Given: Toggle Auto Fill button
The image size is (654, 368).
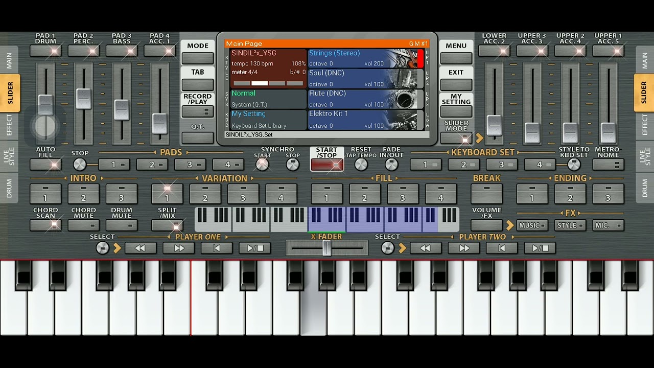Looking at the screenshot, I should pyautogui.click(x=45, y=165).
